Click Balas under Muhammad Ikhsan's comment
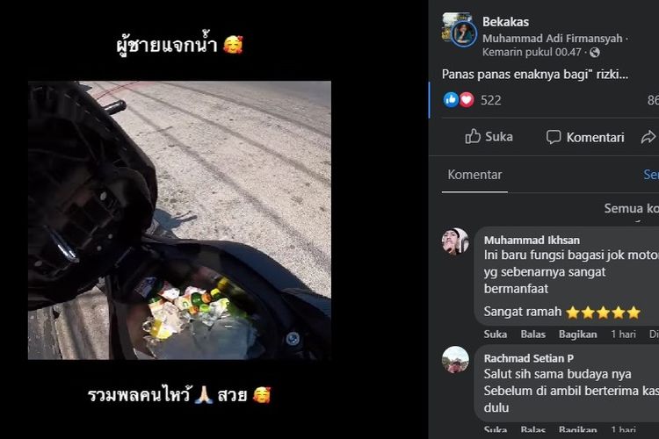 tap(533, 335)
